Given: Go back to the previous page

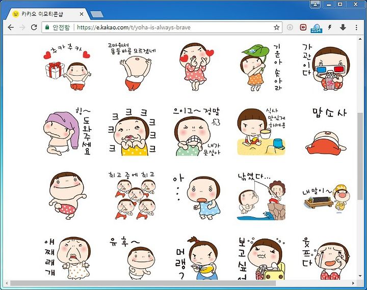Looking at the screenshot, I should point(11,27).
